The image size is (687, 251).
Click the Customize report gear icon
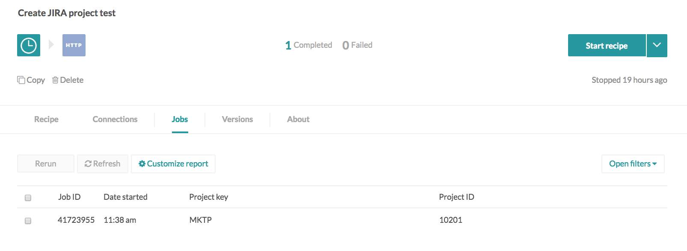(142, 163)
